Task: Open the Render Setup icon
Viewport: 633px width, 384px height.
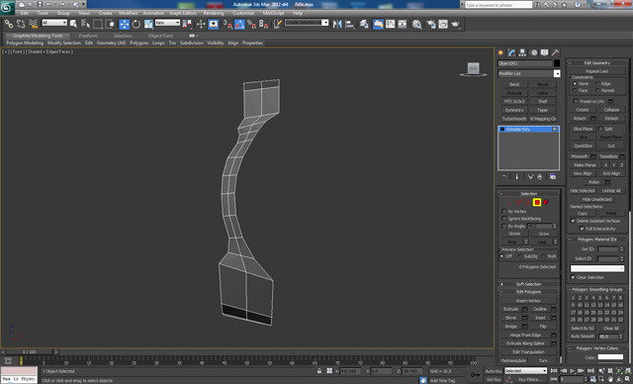Action: (x=431, y=24)
